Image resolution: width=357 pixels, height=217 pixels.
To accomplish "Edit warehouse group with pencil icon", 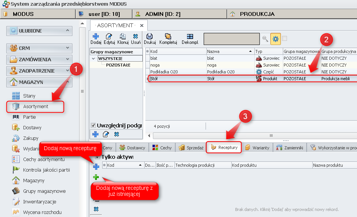I will 106,134.
